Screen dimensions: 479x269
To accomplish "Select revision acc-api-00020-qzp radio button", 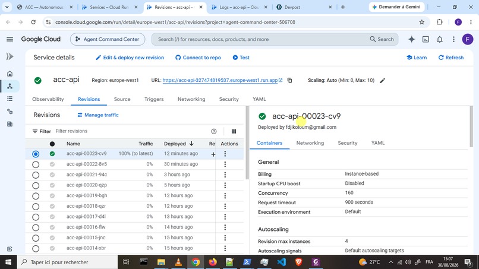I will 36,185.
